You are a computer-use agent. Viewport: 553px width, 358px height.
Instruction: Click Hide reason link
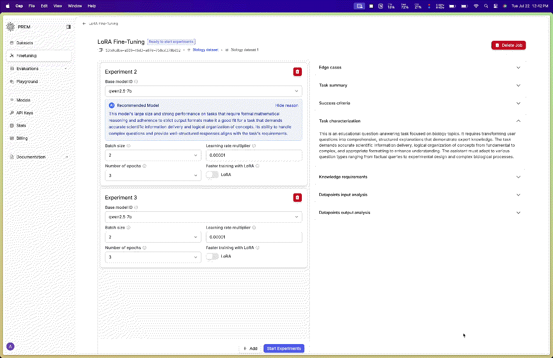286,105
